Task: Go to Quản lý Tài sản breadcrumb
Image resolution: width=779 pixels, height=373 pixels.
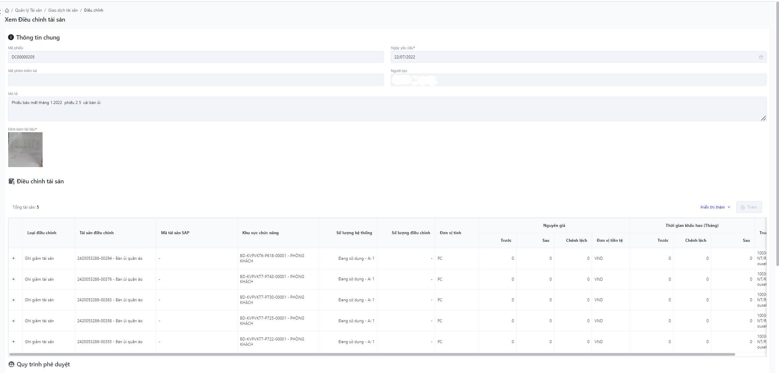Action: click(x=29, y=10)
